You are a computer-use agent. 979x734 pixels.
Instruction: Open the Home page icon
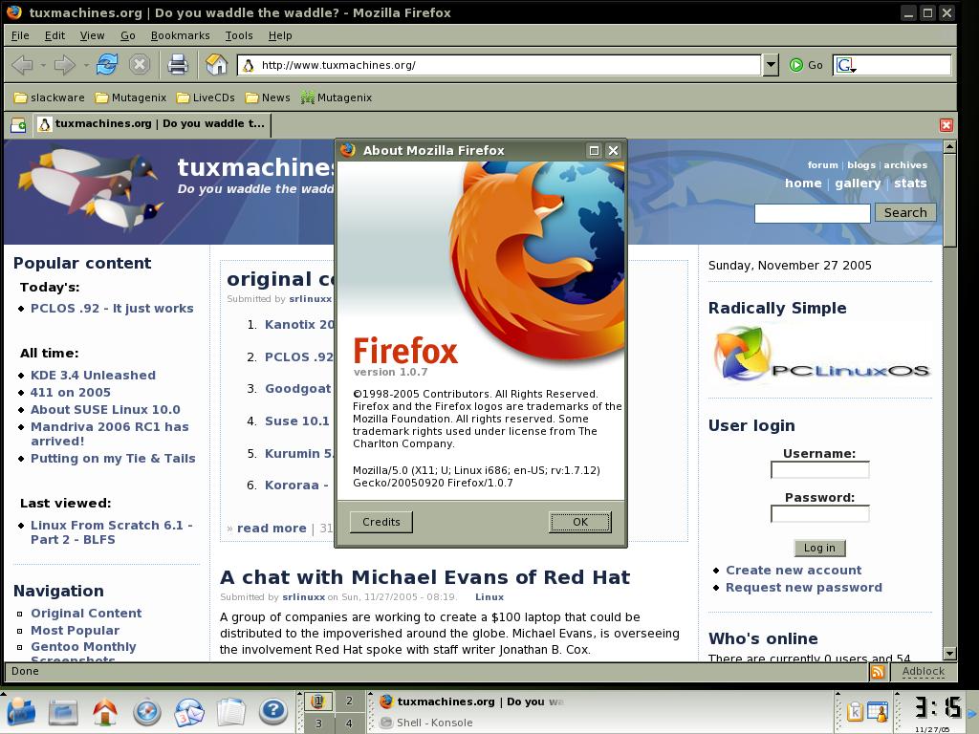pos(216,64)
